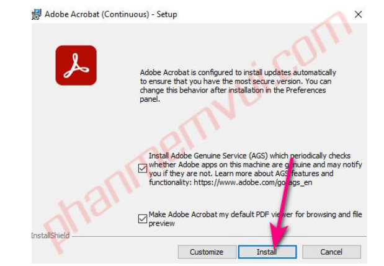Close the Adobe Acrobat Setup dialog
384x266 pixels.
click(x=358, y=14)
